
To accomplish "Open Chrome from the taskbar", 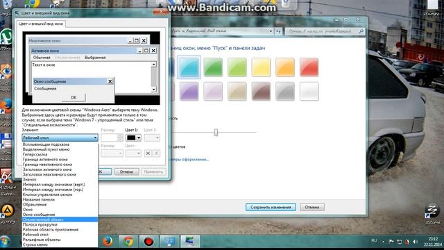I will tap(128, 242).
